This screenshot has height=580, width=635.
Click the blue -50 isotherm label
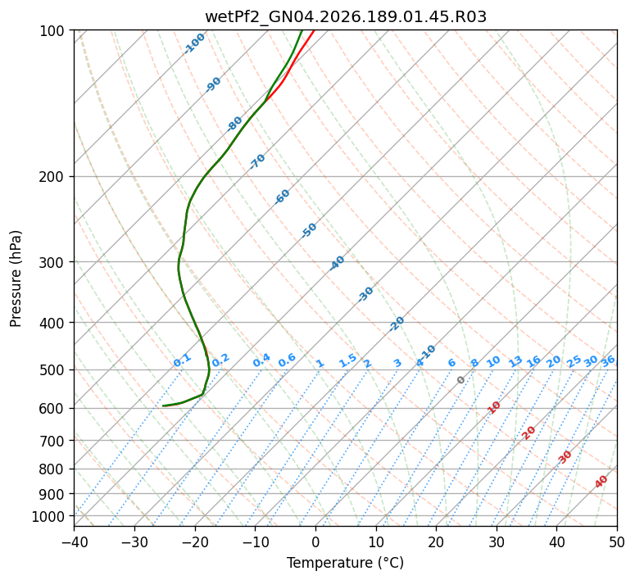pos(309,230)
